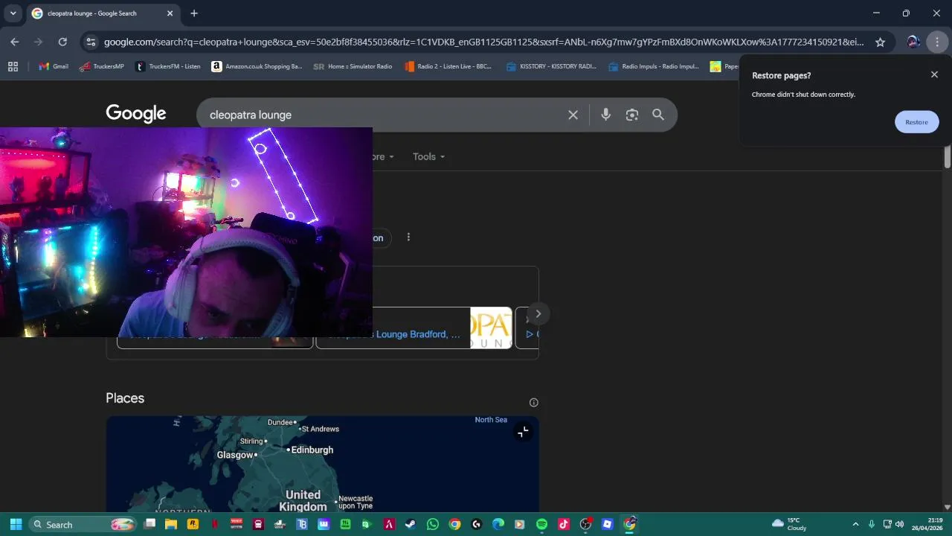Close the cleopatra lounge tab

pyautogui.click(x=170, y=13)
